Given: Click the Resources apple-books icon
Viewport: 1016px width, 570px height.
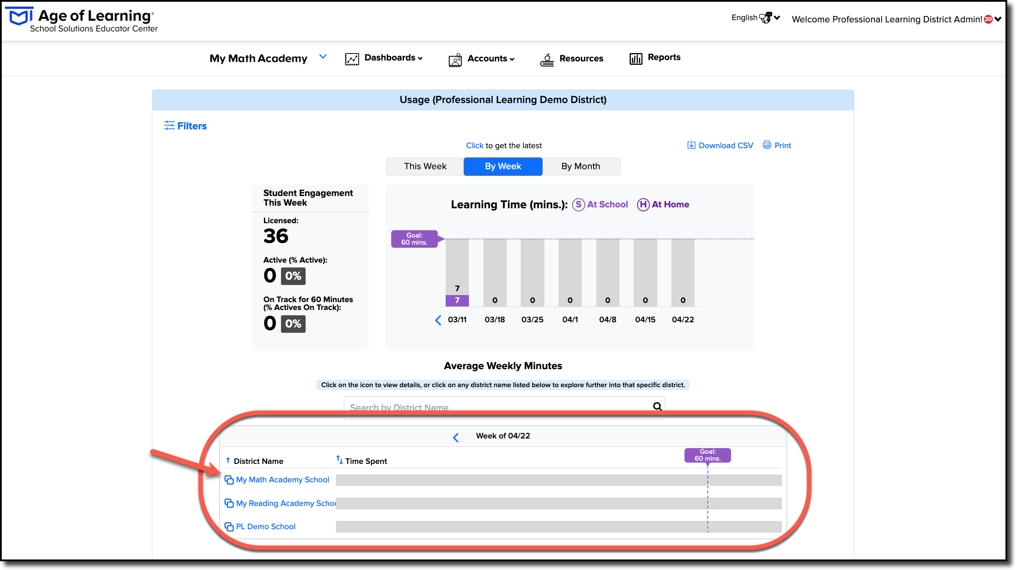Looking at the screenshot, I should (547, 59).
